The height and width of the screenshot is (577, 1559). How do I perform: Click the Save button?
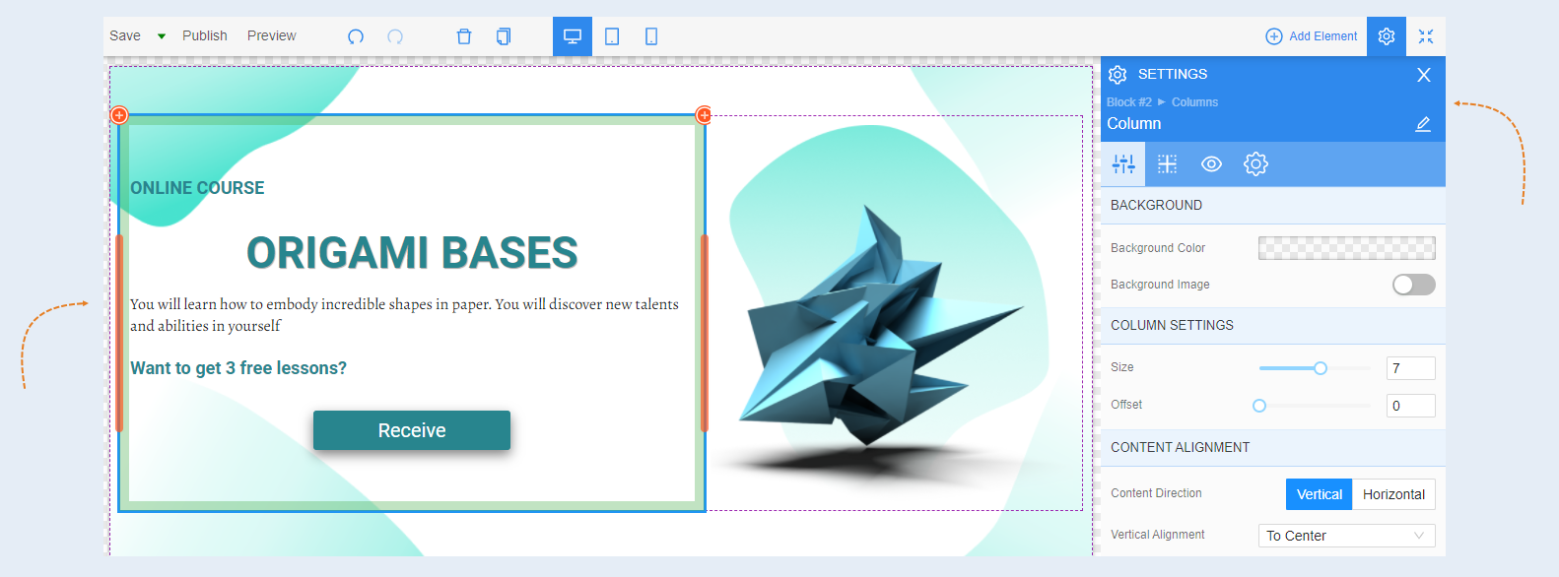[x=125, y=35]
